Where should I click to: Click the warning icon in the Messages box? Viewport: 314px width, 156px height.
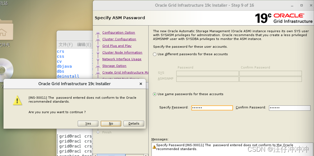(154, 147)
